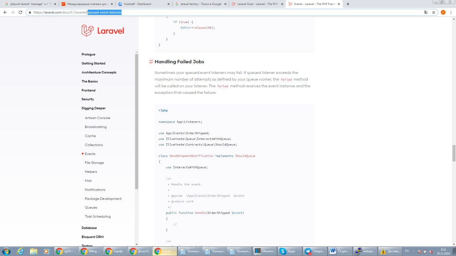Screen dimensions: 456x256
Task: Open the Notifications docs link
Action: click(x=95, y=190)
